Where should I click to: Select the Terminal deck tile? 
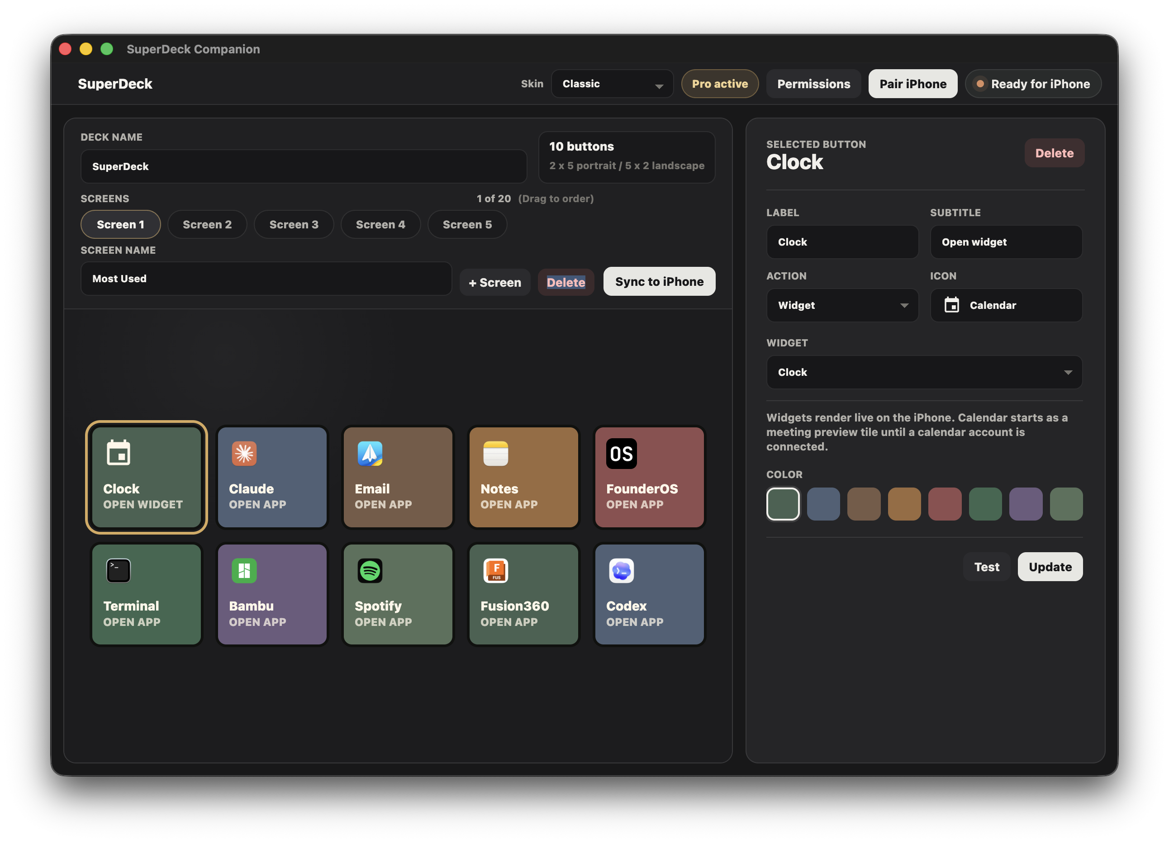[147, 595]
